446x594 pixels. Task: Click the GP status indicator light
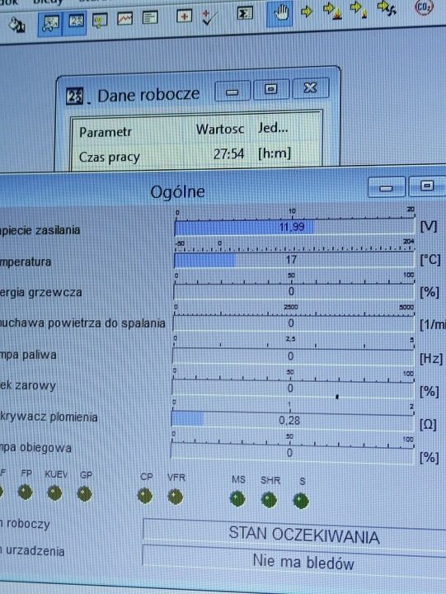pos(84,493)
